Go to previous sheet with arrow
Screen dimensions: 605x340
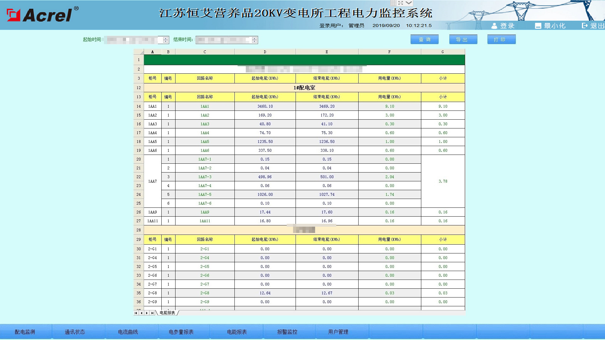(141, 313)
